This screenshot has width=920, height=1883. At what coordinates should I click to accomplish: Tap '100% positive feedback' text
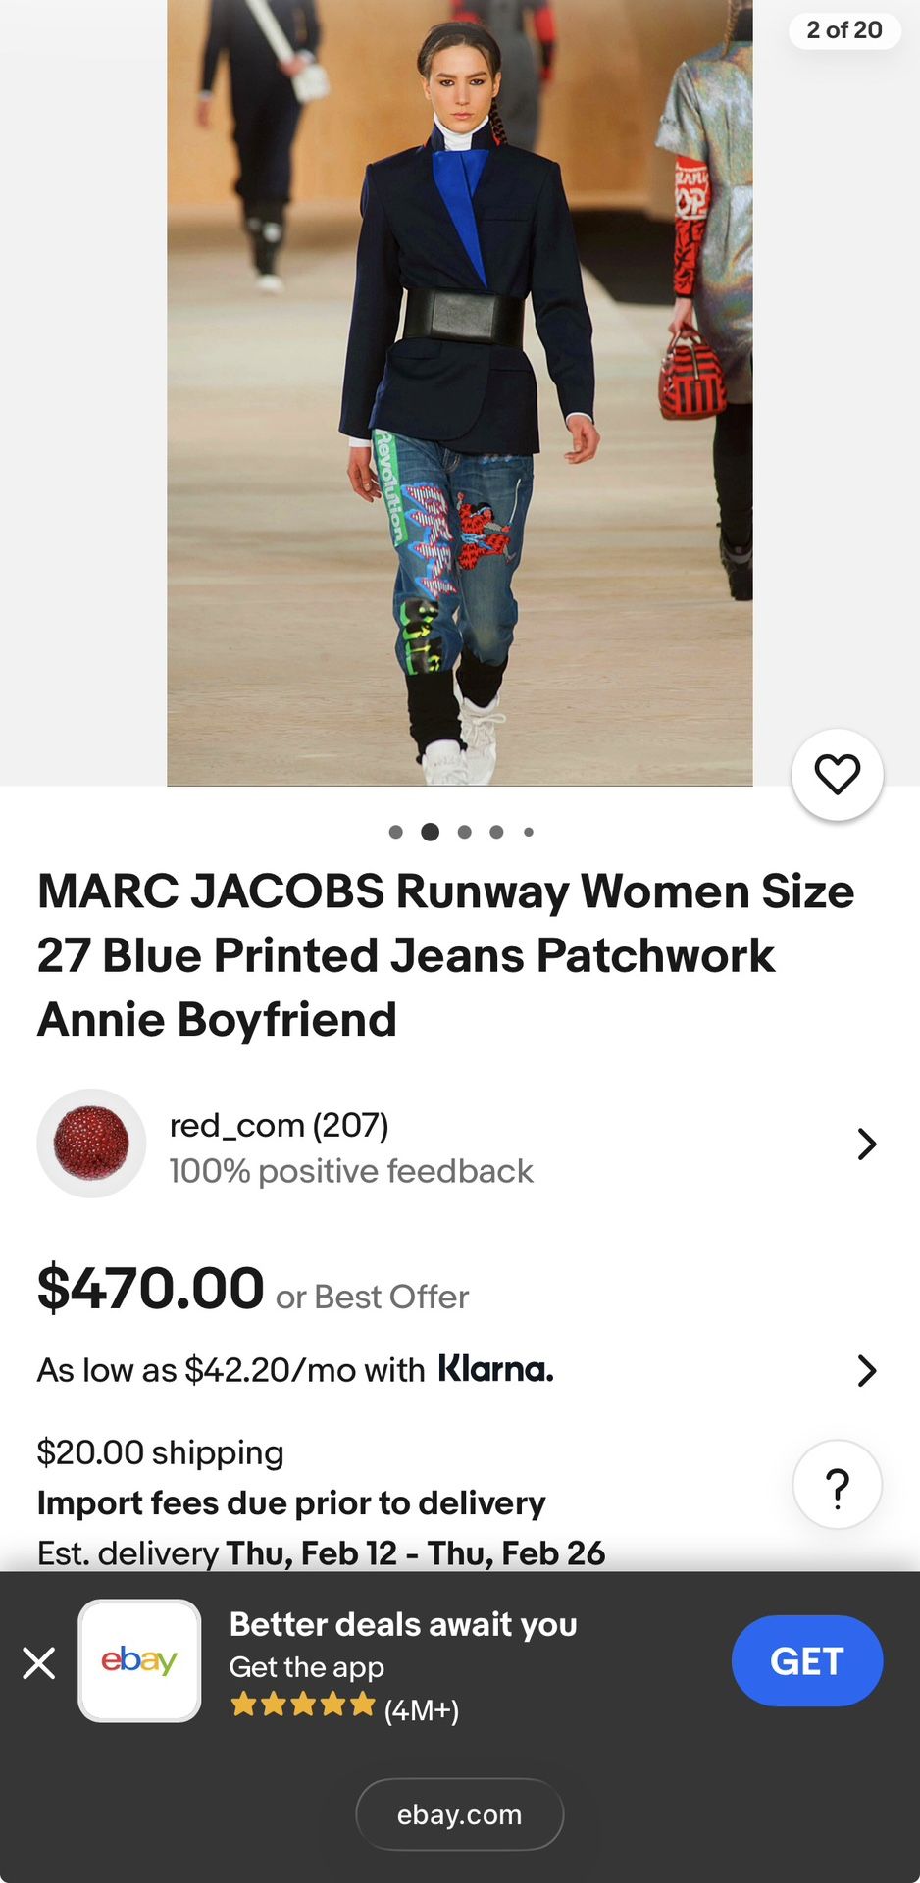click(351, 1171)
